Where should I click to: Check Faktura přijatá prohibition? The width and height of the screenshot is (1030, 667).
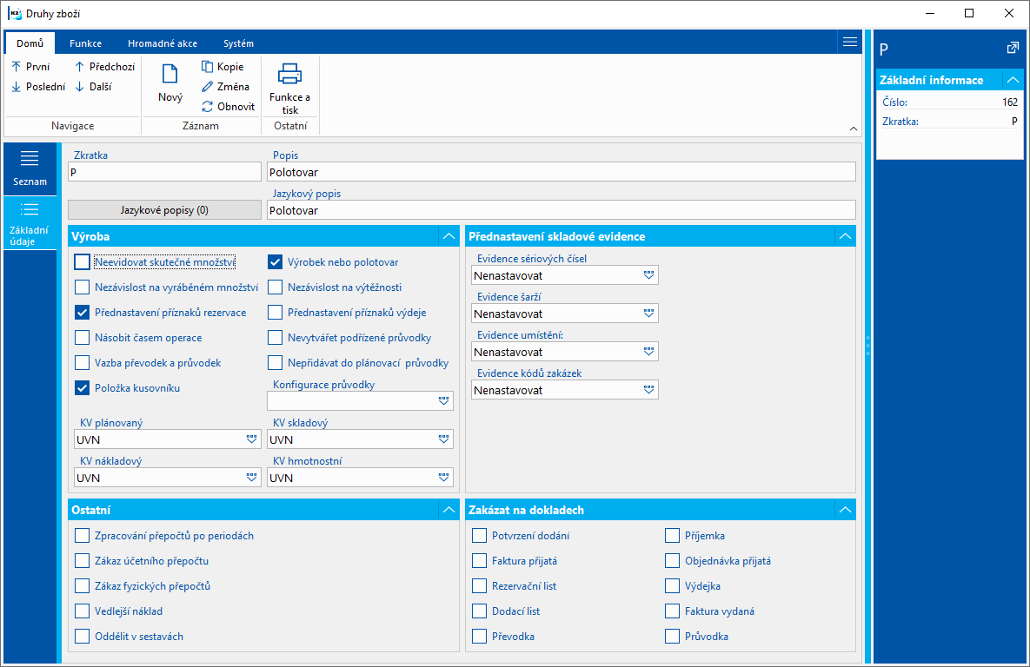click(480, 561)
